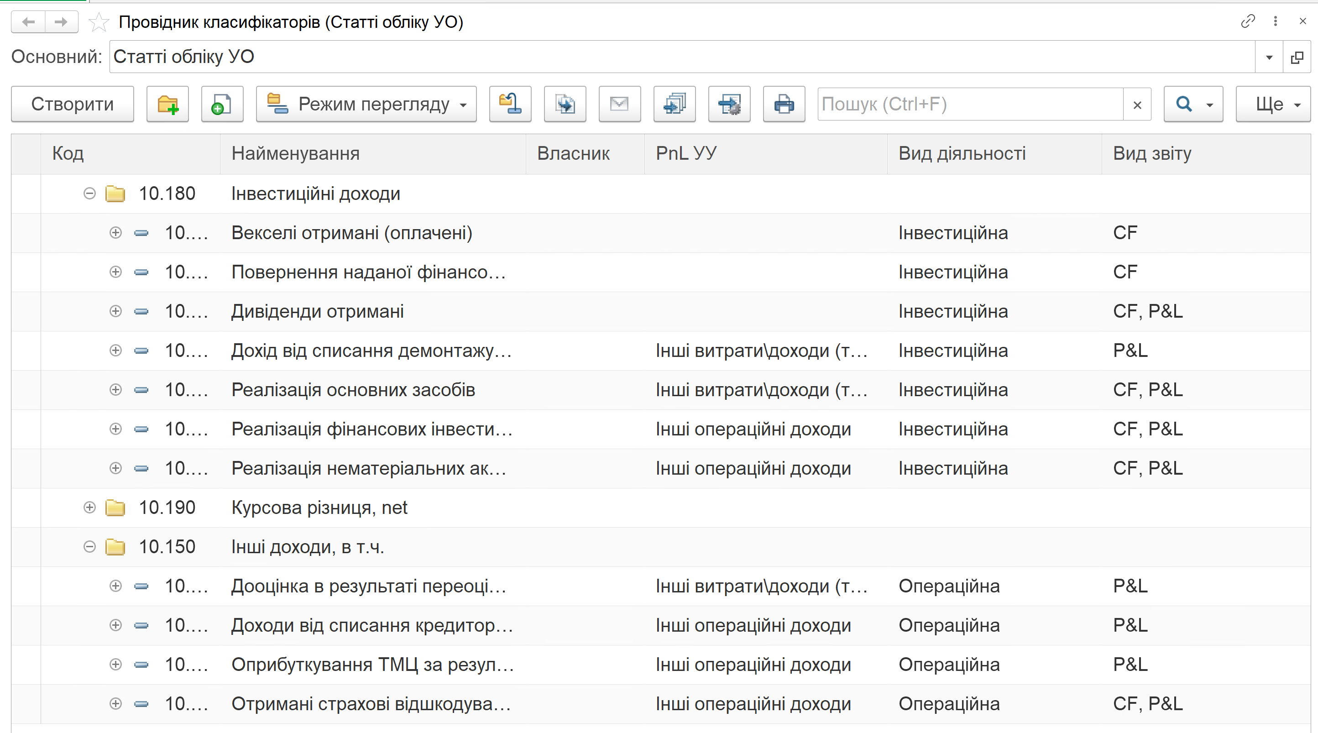Sort by the Найменування column header
The image size is (1318, 733).
(373, 153)
